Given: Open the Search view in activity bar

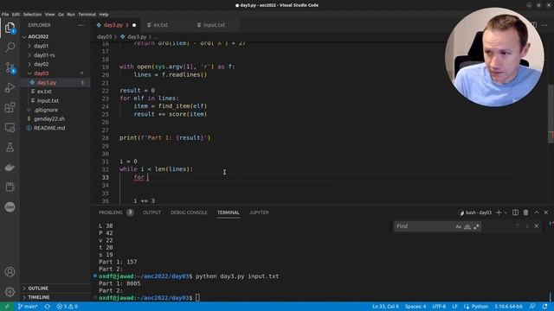Looking at the screenshot, I should click(10, 47).
